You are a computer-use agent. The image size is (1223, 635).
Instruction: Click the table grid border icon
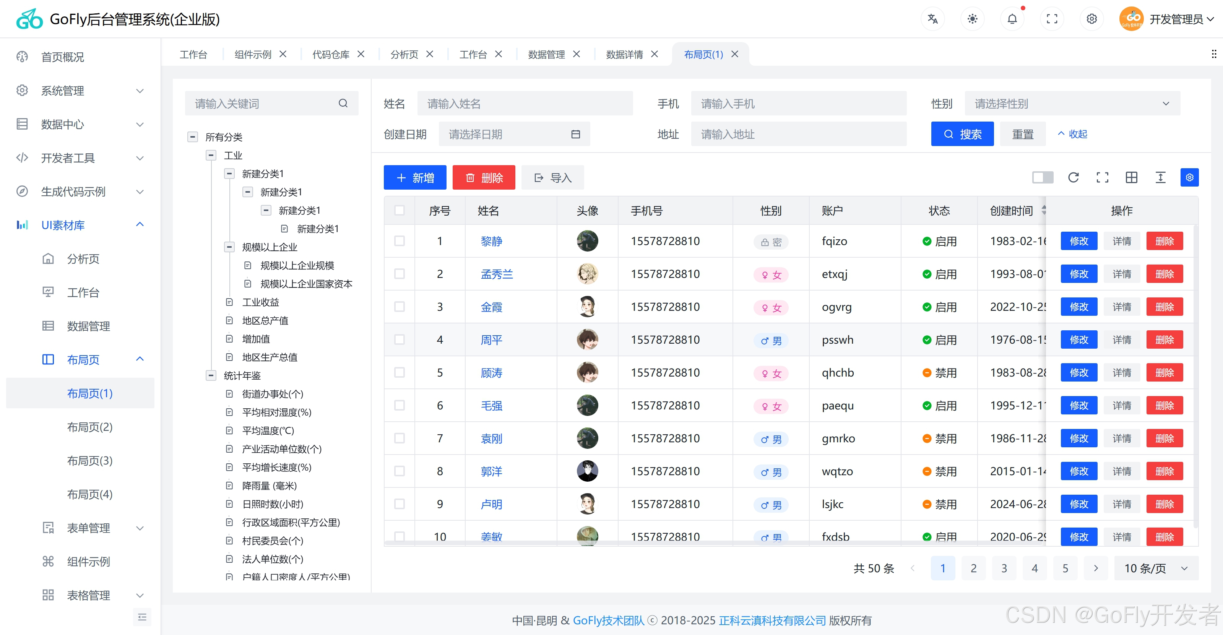1131,177
